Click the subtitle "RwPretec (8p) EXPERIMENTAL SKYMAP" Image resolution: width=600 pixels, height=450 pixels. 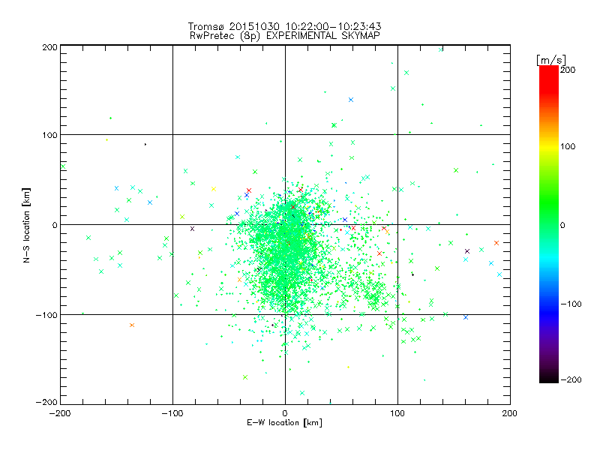tap(284, 35)
